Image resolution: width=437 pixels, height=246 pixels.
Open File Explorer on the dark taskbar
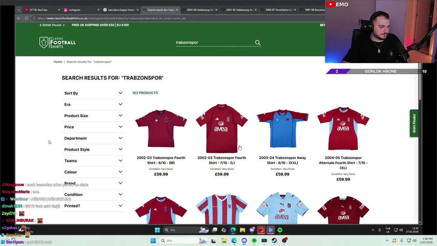pos(242,230)
